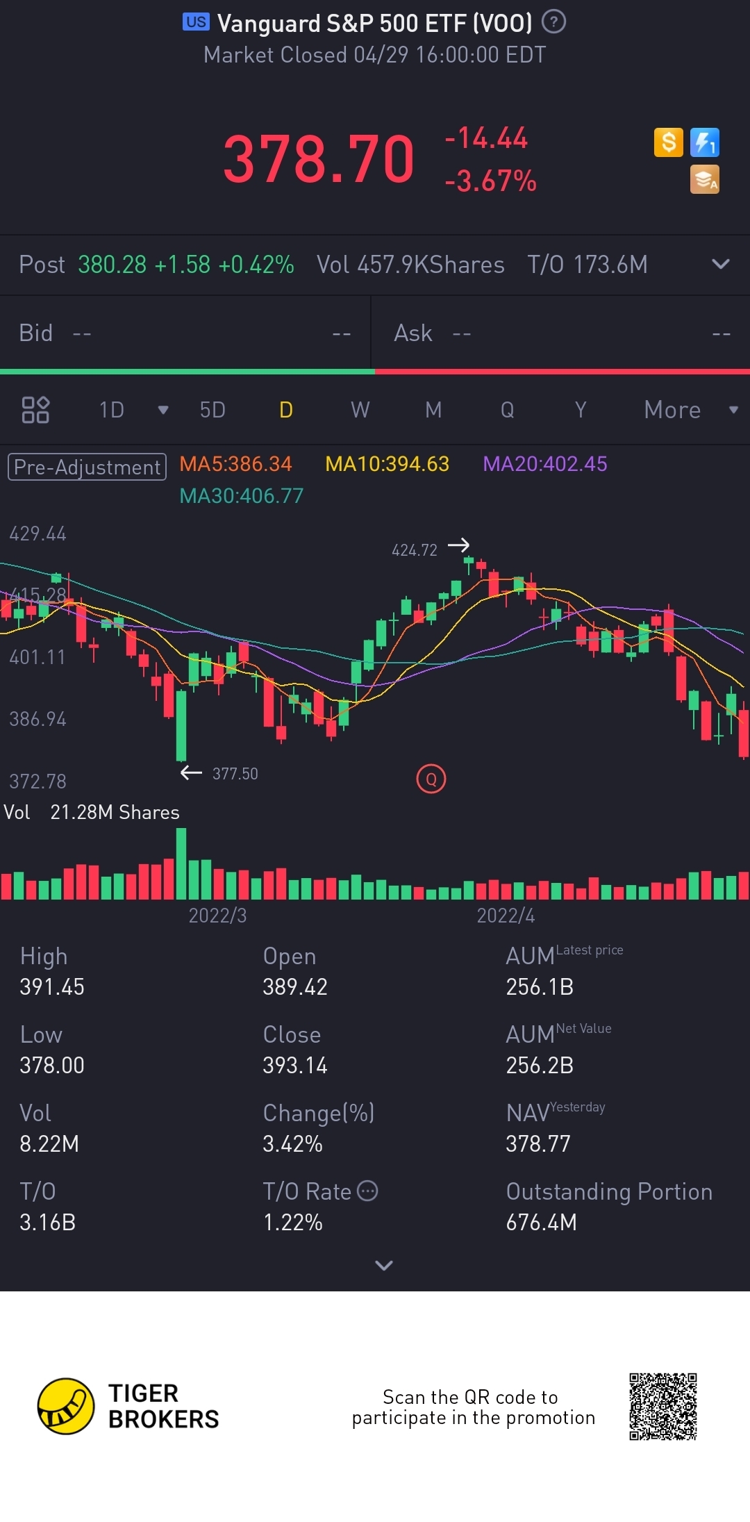This screenshot has height=1522, width=750.
Task: Toggle the Pre-Adjustment price setting
Action: (x=87, y=467)
